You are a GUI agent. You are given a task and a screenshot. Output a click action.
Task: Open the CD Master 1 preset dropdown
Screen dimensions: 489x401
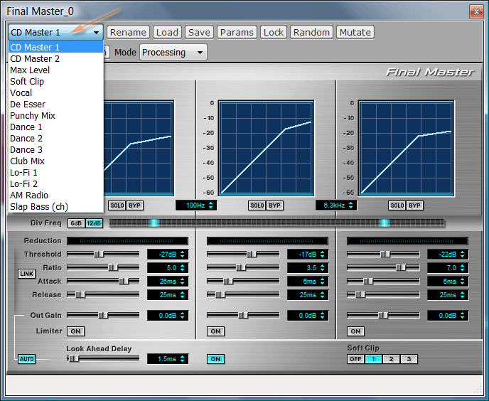click(x=56, y=32)
